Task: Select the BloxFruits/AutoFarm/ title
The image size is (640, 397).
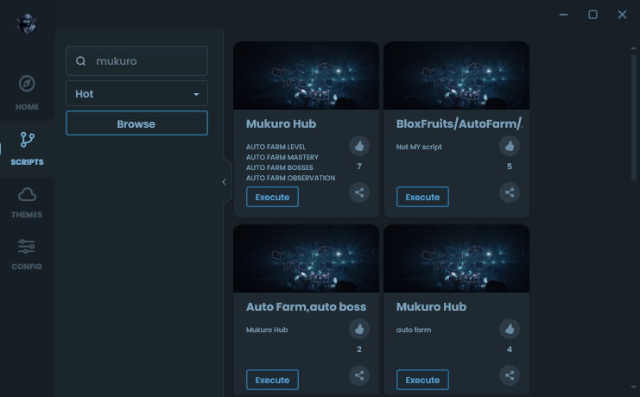Action: pos(459,123)
